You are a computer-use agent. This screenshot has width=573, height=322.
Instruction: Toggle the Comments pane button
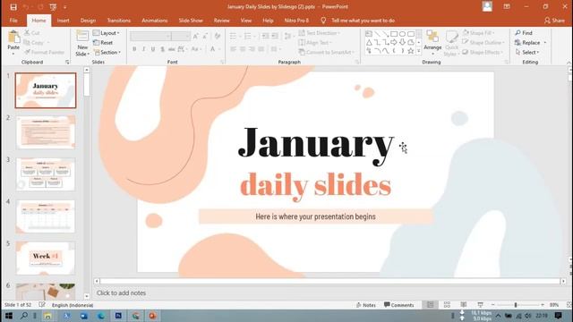coord(398,305)
